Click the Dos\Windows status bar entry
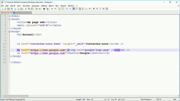 pyautogui.click(x=146, y=99)
